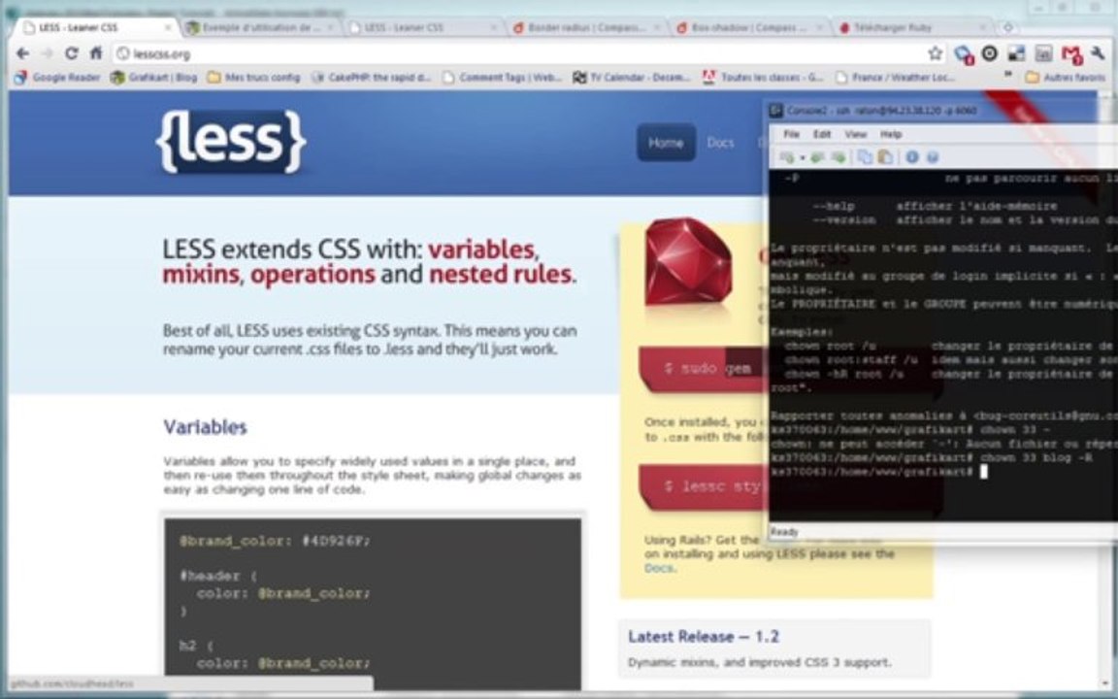Click the {less} logo on the page
The image size is (1118, 699).
click(x=231, y=141)
